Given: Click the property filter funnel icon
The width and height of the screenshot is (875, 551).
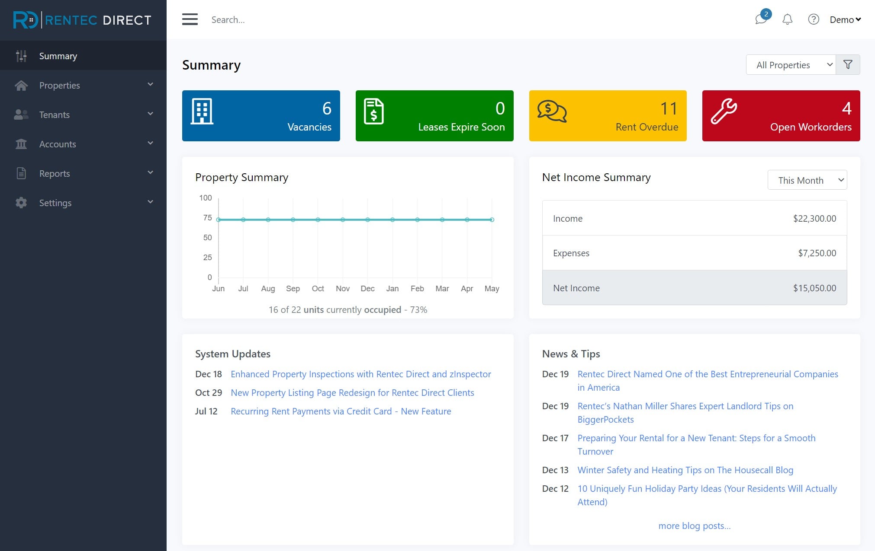Looking at the screenshot, I should click(848, 65).
